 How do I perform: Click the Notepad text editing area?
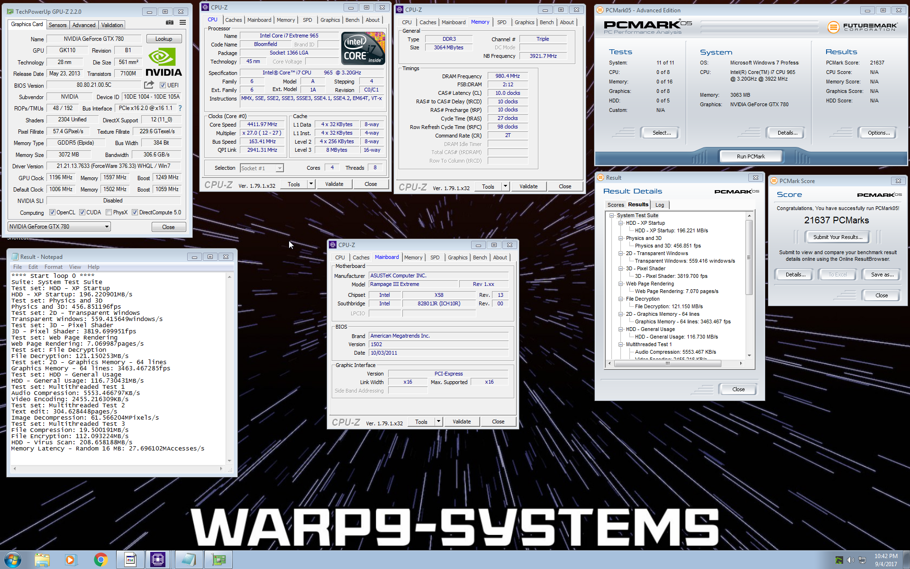(118, 368)
